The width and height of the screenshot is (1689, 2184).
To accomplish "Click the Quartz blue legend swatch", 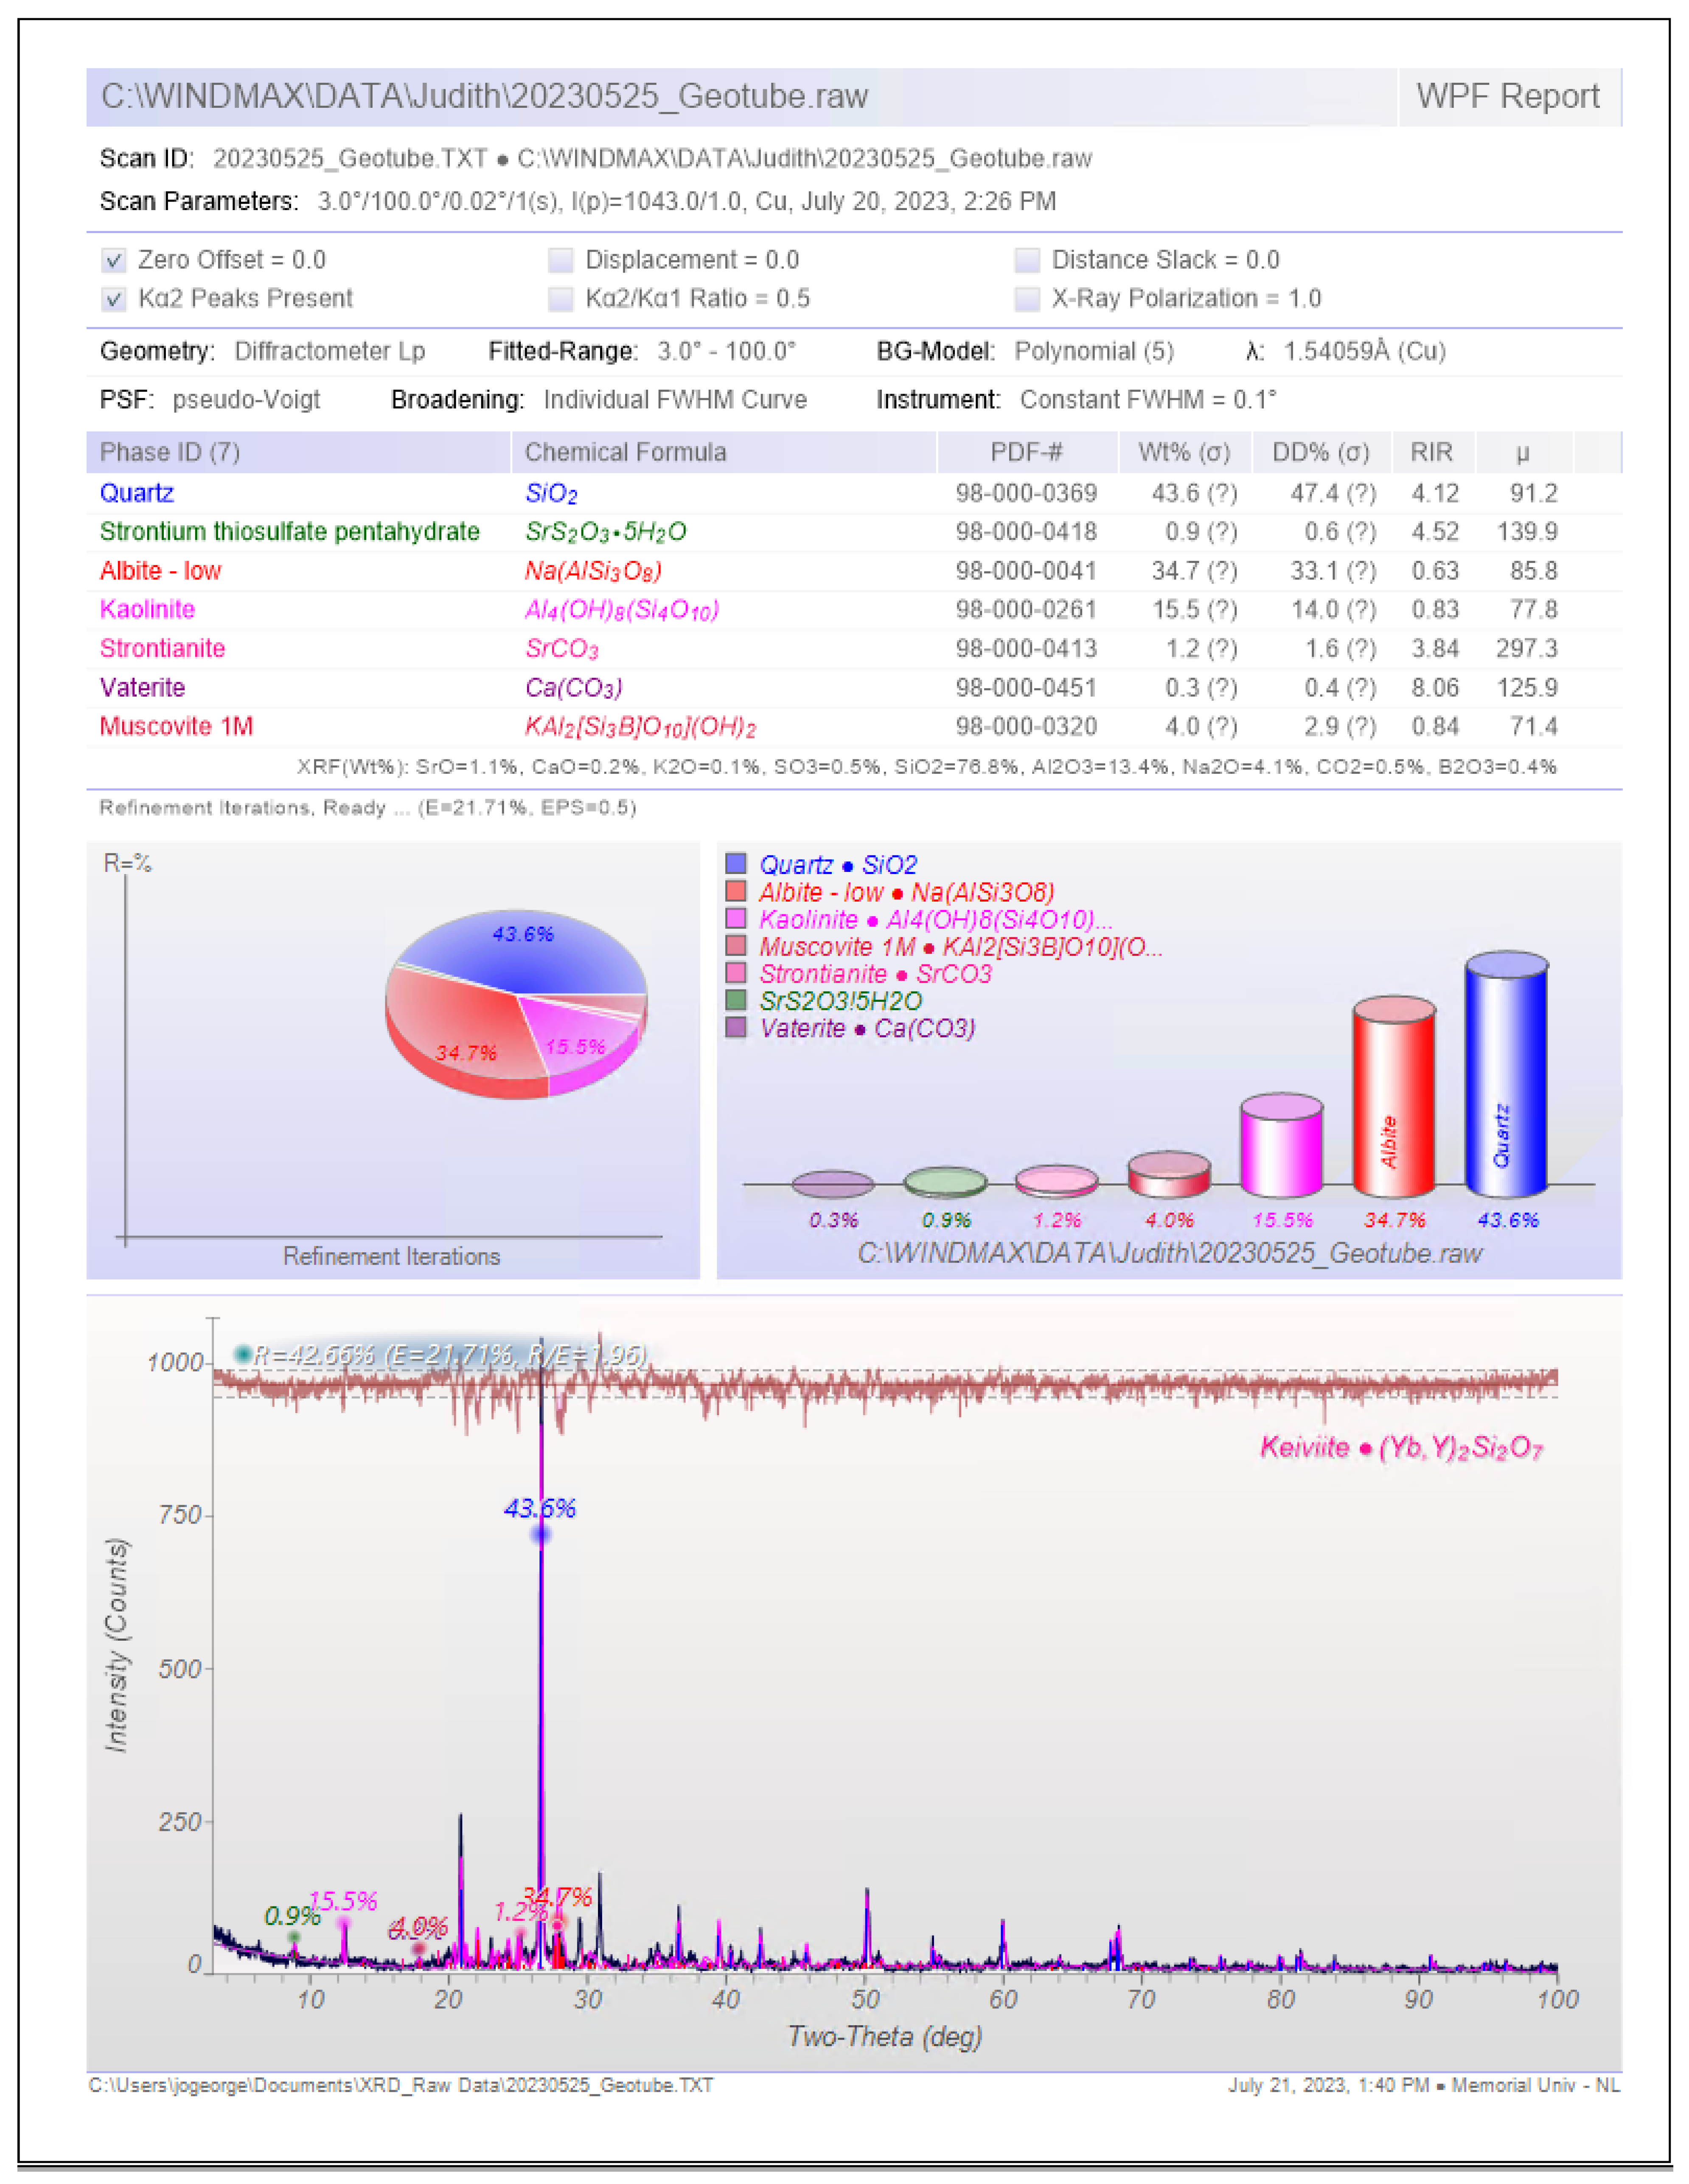I will 736,864.
